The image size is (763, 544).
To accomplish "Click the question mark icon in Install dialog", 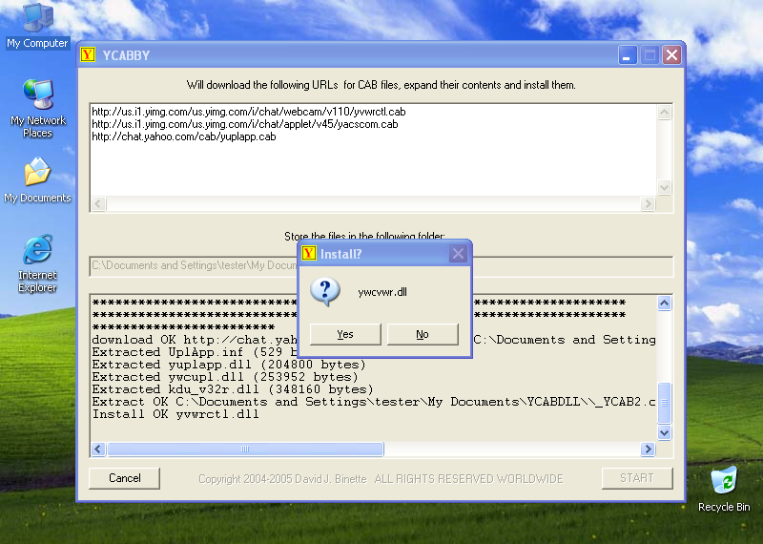I will point(325,291).
